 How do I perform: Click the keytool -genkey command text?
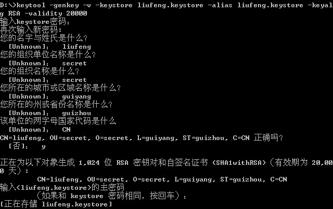tap(48, 5)
